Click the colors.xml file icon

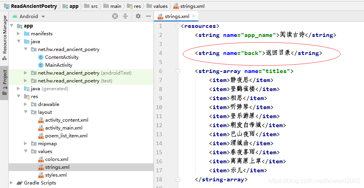click(41, 159)
